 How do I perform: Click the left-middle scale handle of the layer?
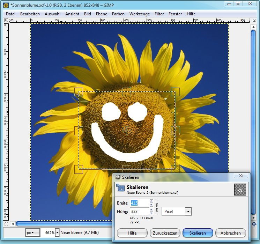(x=79, y=131)
